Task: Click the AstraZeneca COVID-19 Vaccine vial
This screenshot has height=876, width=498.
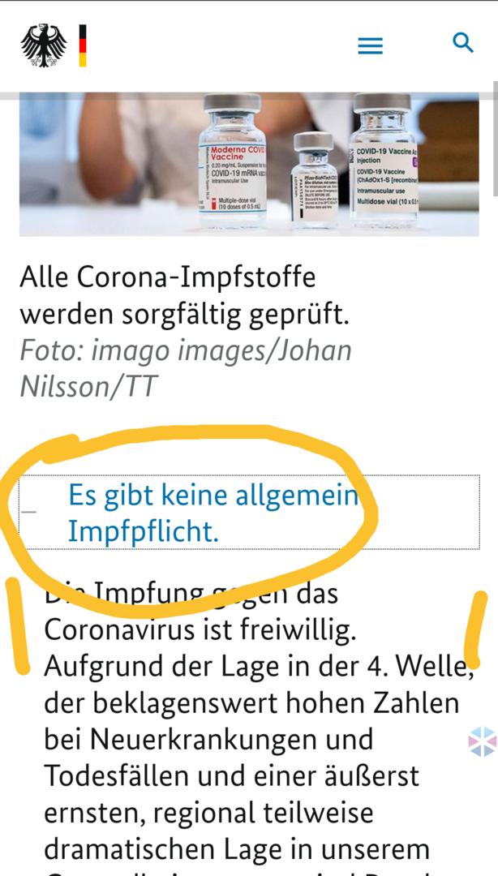Action: click(x=384, y=161)
